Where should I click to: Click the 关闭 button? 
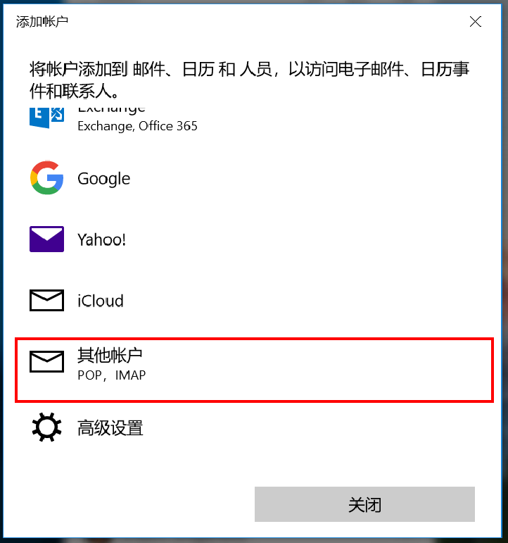tap(364, 504)
